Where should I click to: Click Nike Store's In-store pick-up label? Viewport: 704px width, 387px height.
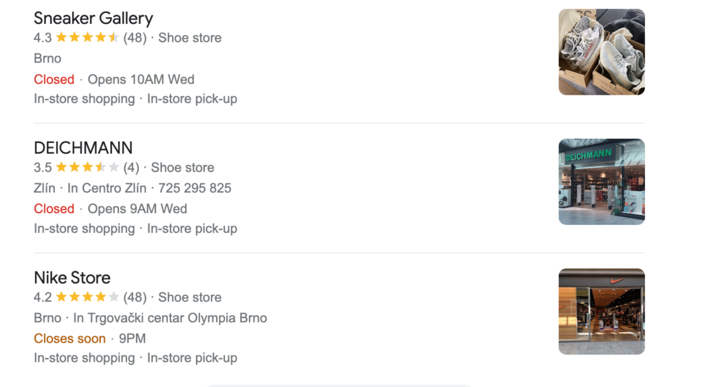coord(192,358)
